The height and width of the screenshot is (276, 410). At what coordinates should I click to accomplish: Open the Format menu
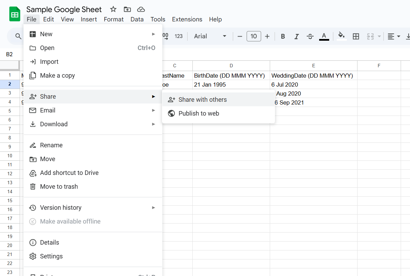tap(114, 19)
